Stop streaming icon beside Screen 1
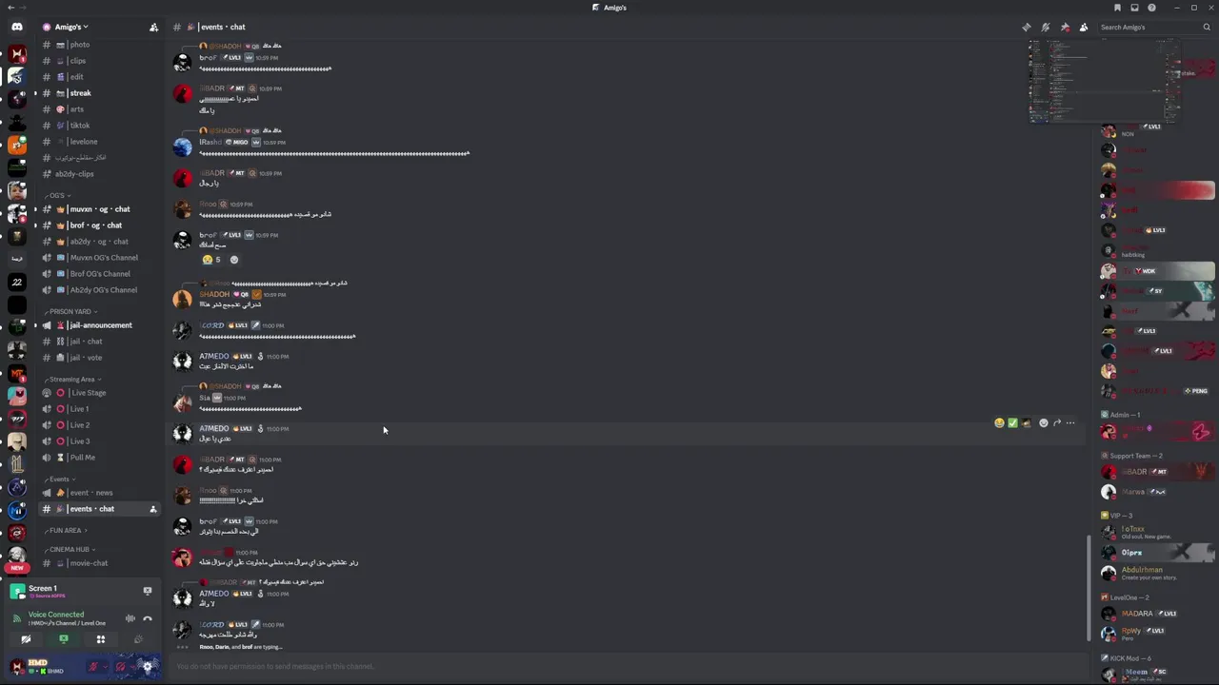Viewport: 1219px width, 685px height. point(148,592)
